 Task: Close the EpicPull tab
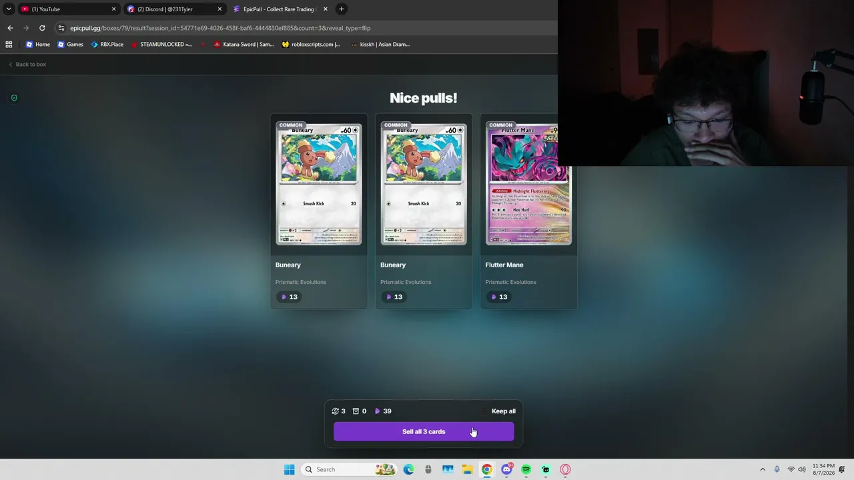click(x=326, y=9)
